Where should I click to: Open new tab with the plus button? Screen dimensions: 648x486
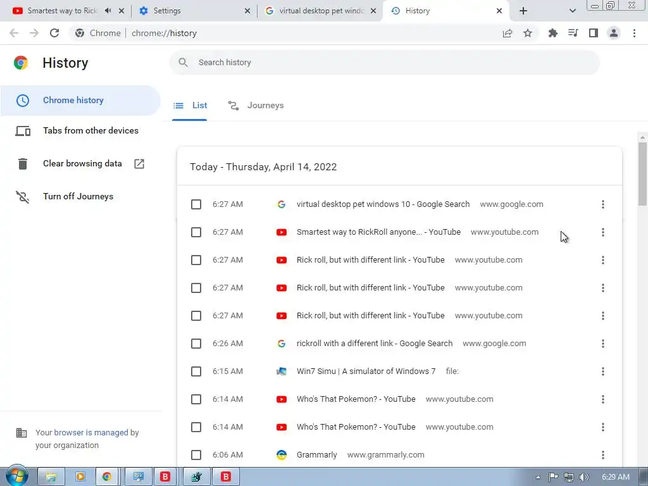coord(523,11)
